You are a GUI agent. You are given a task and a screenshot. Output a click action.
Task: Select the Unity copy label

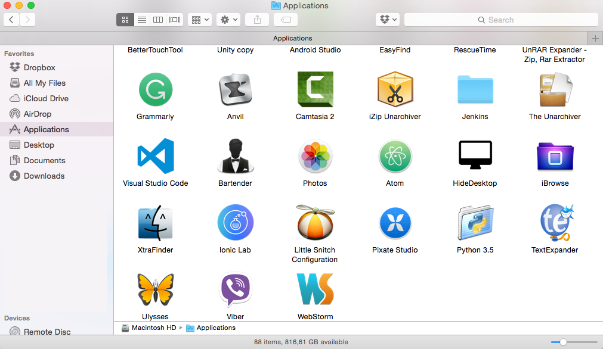click(236, 50)
